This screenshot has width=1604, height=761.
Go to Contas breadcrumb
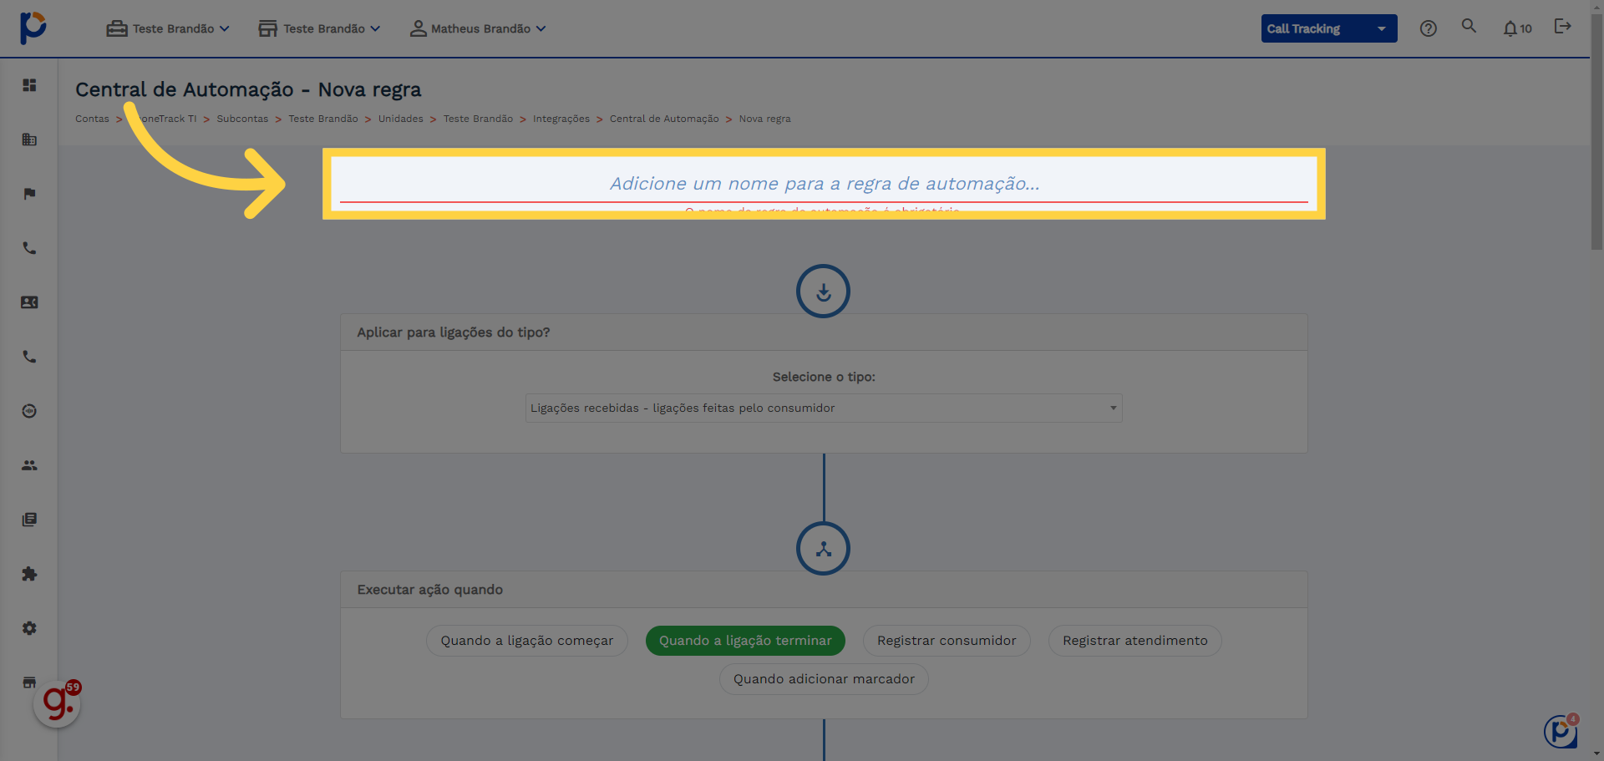(92, 119)
